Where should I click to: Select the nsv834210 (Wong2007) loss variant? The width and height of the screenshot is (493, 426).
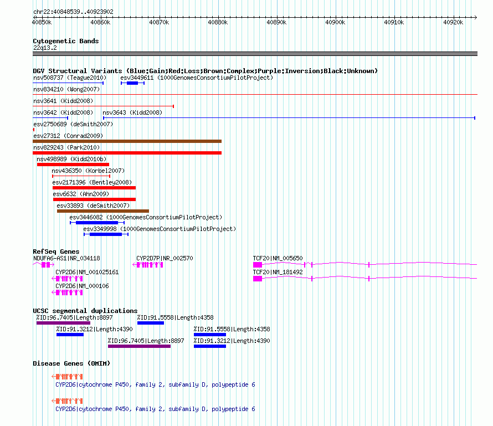point(255,94)
